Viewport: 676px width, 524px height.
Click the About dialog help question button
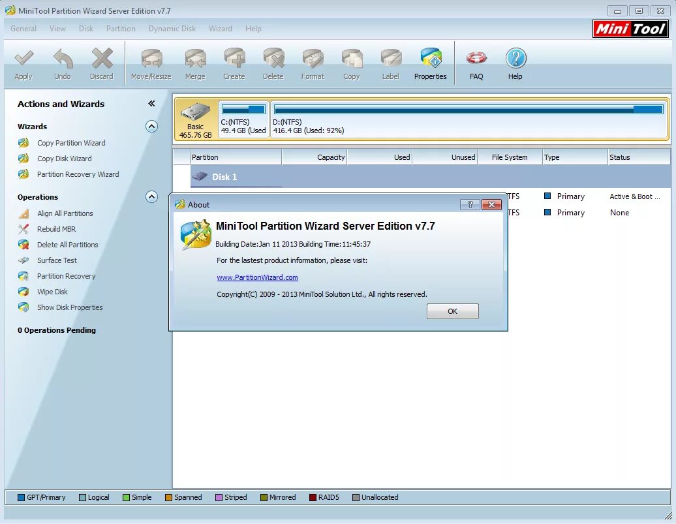[470, 204]
